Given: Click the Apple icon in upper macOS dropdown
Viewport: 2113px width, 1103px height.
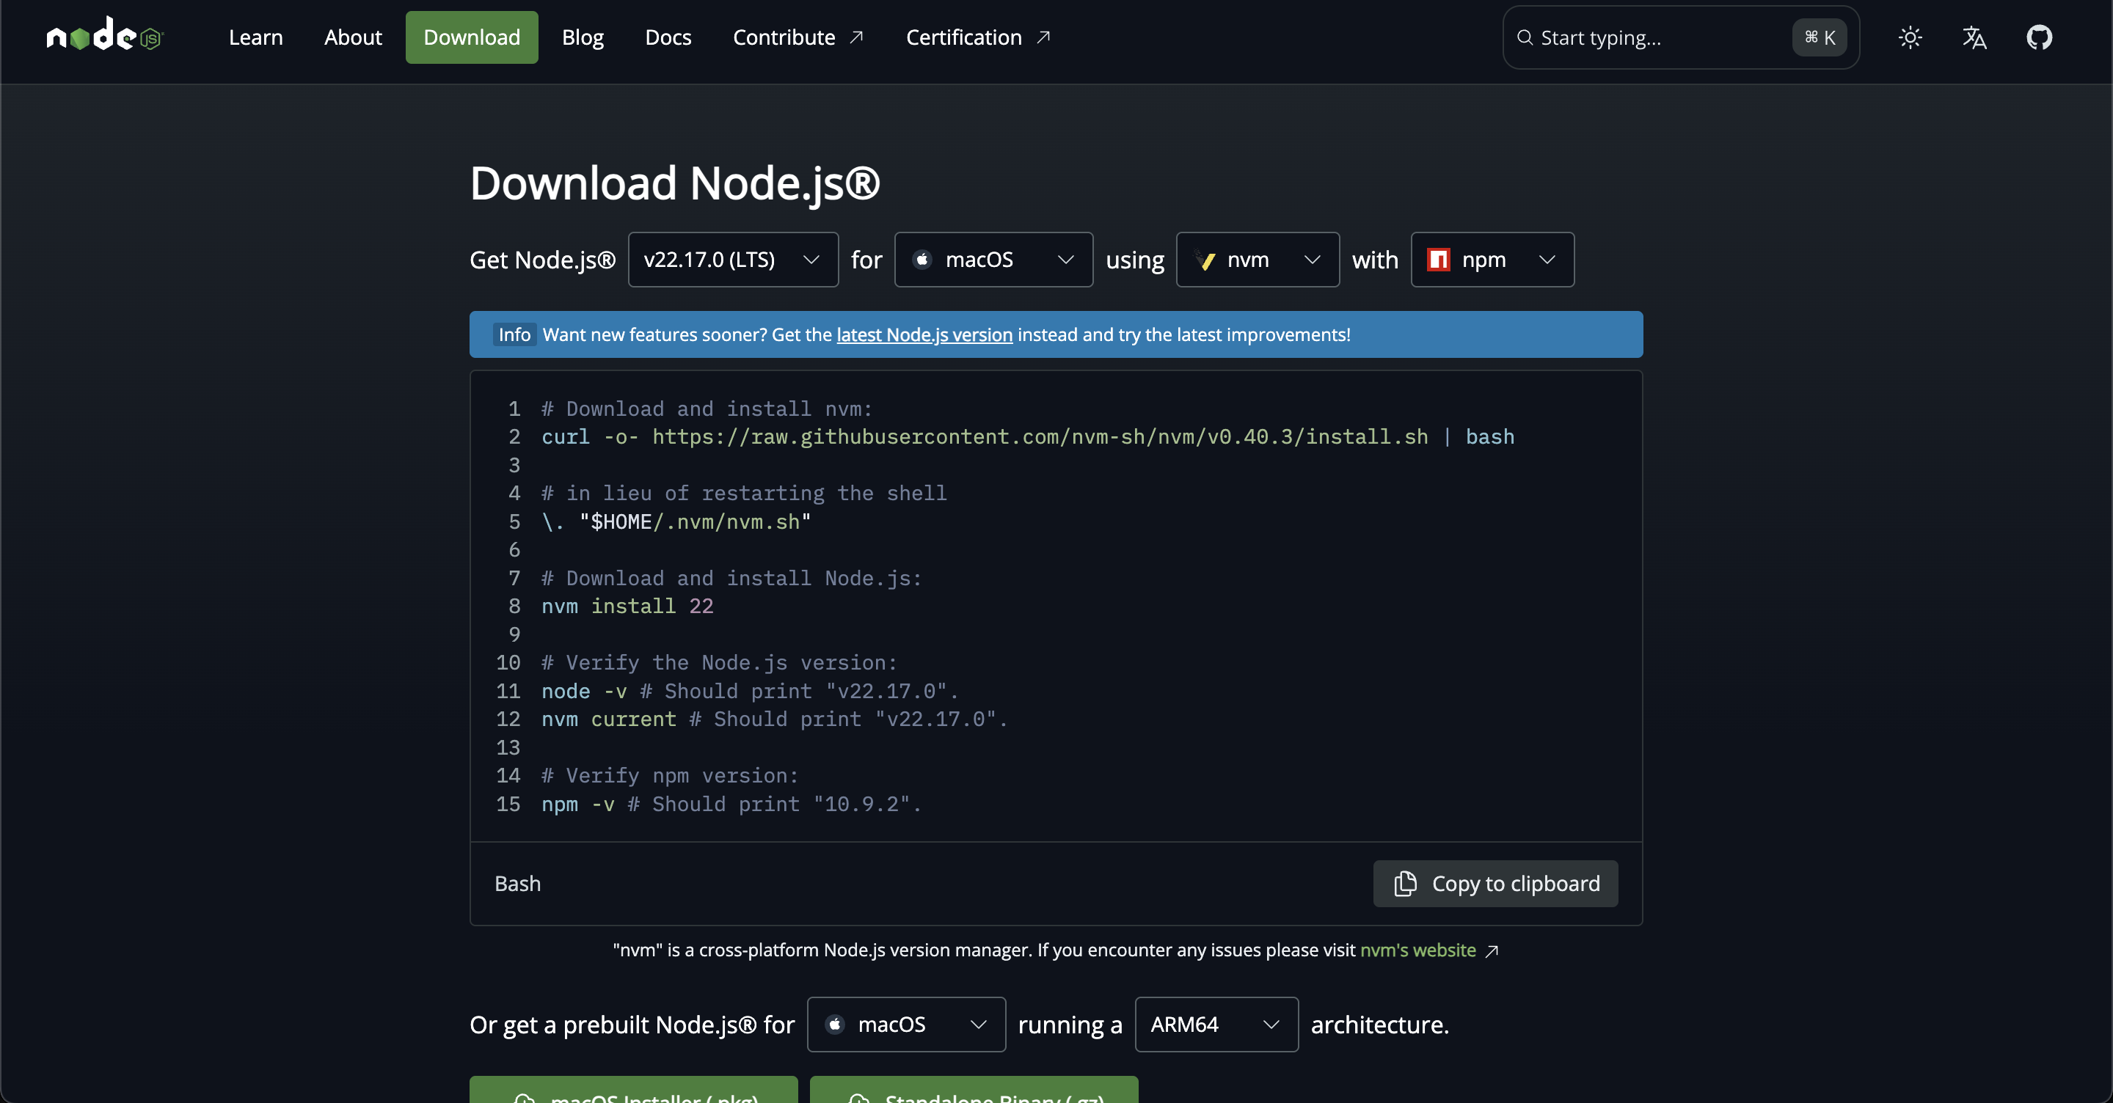Looking at the screenshot, I should pos(922,260).
